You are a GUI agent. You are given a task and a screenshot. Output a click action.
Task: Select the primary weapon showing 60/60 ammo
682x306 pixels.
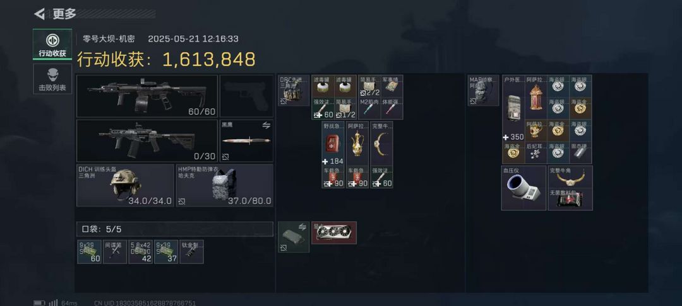[147, 96]
